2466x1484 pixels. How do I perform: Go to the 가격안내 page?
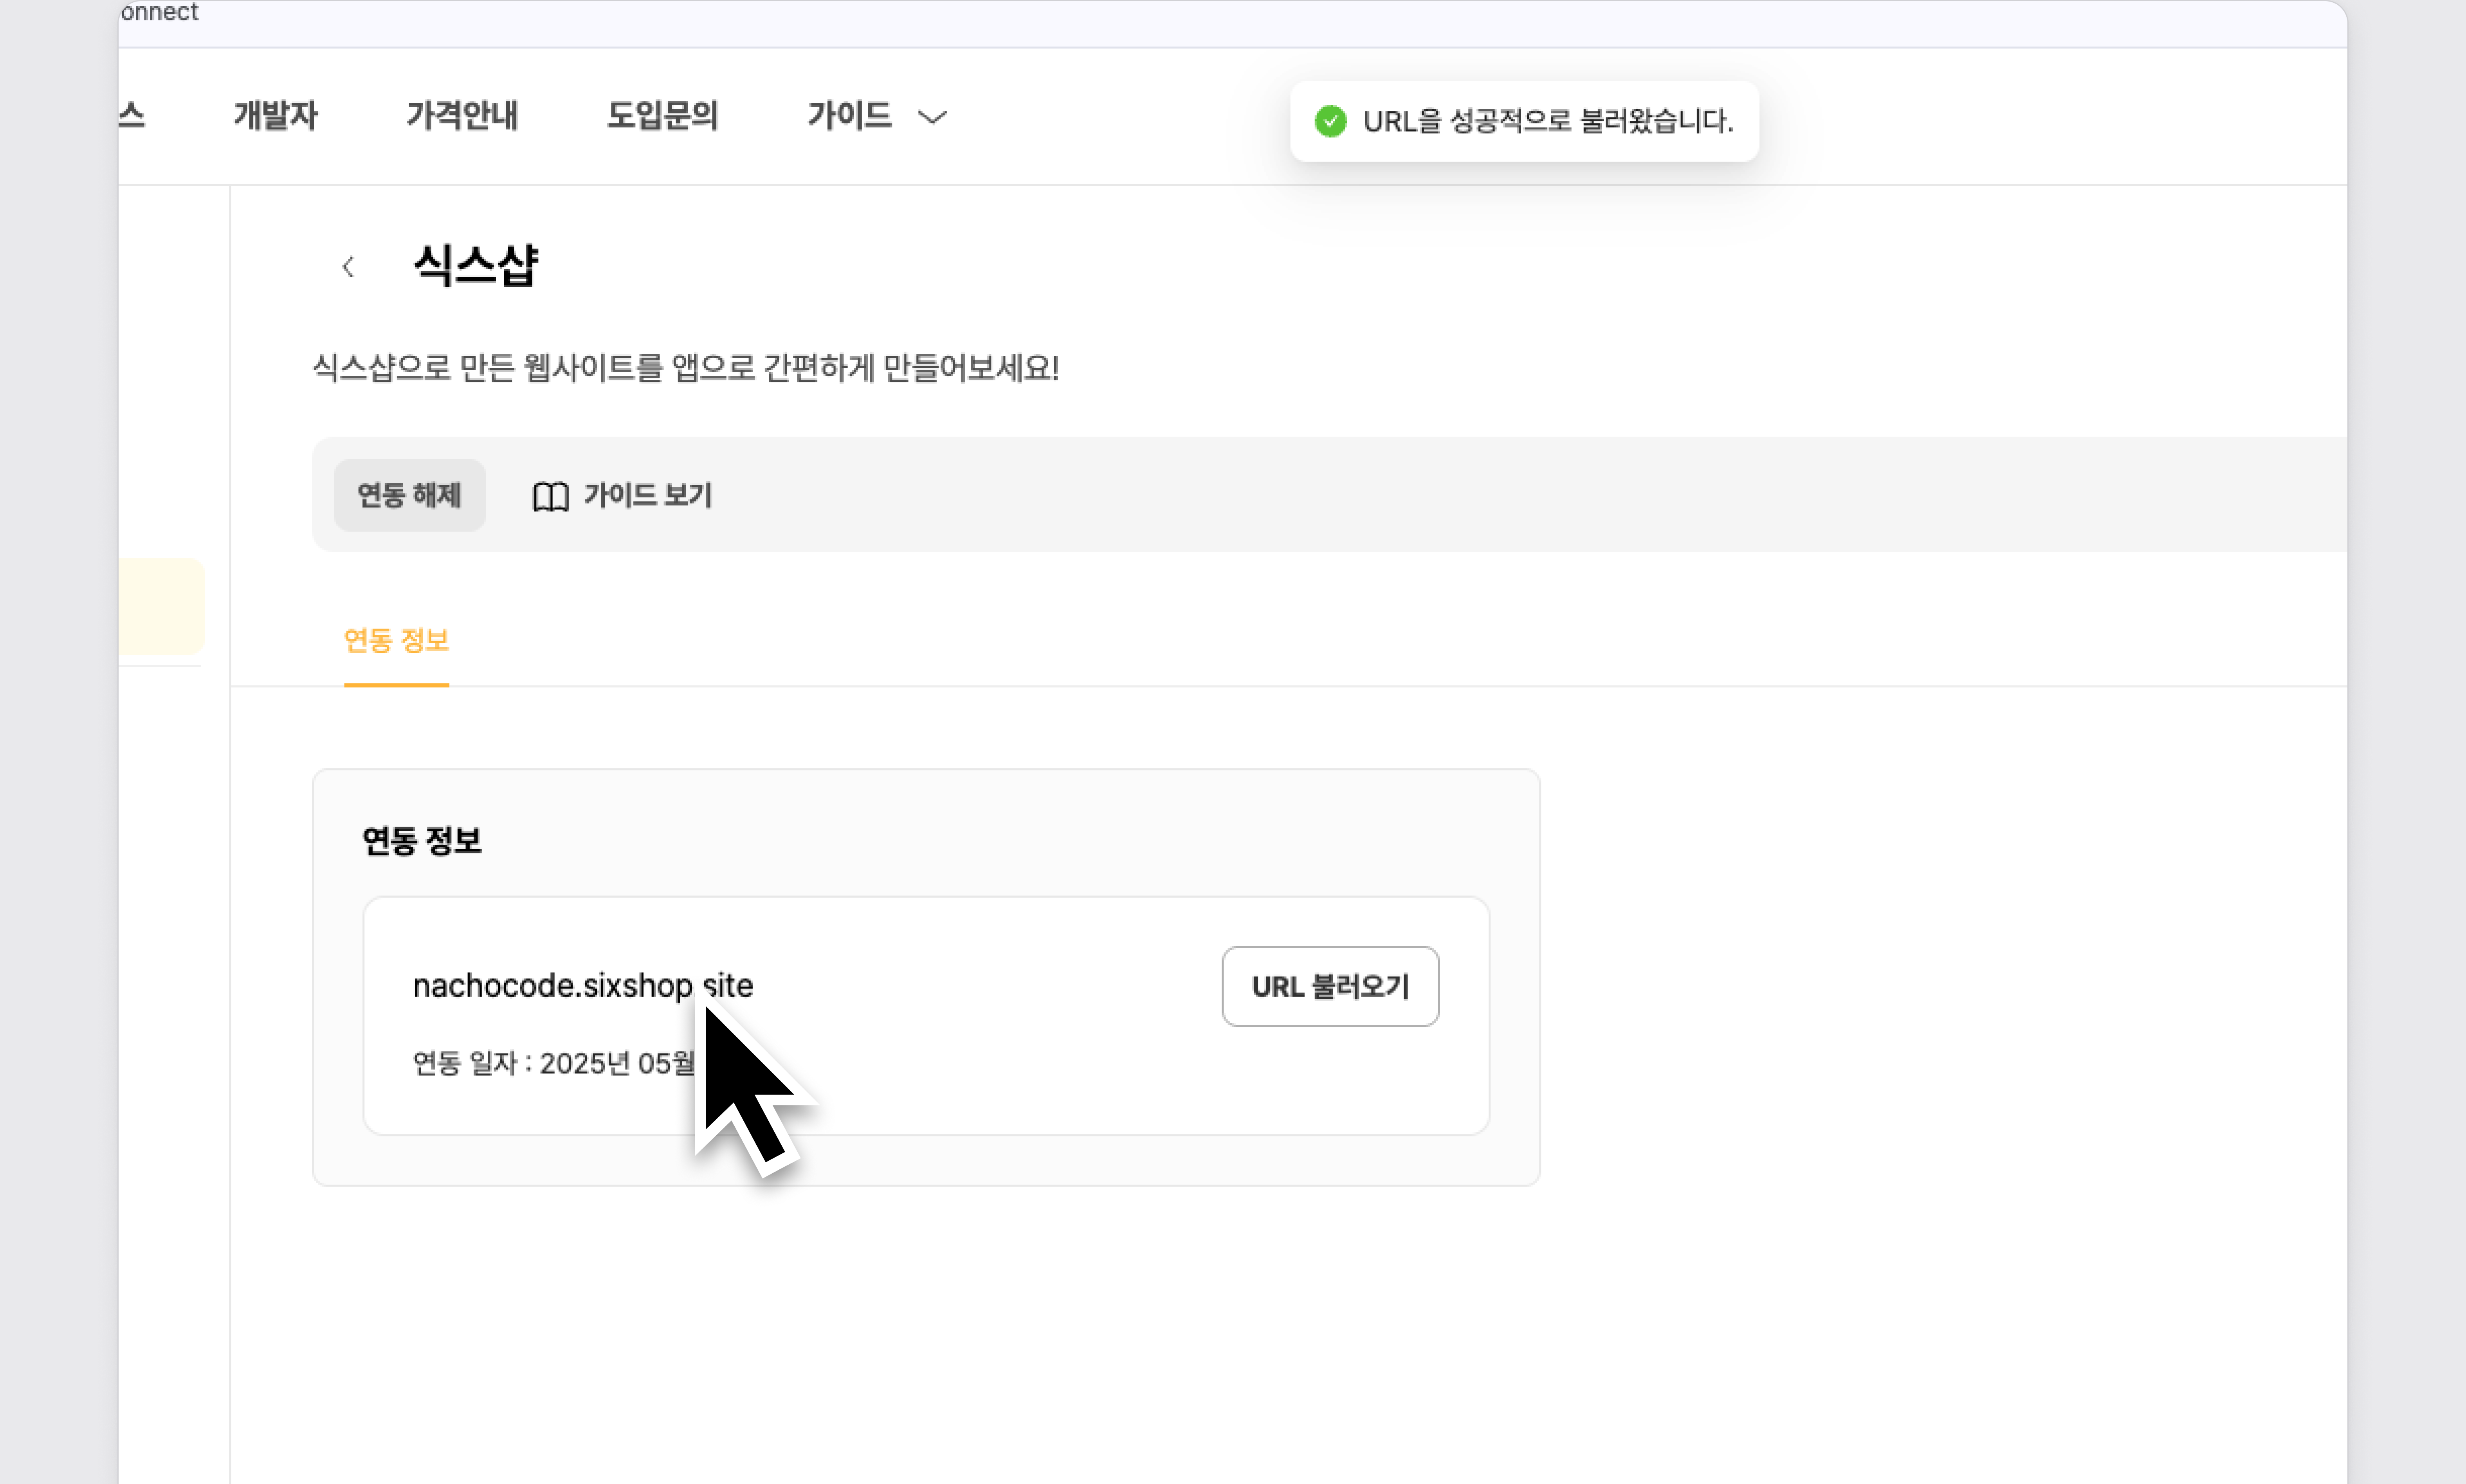(462, 116)
